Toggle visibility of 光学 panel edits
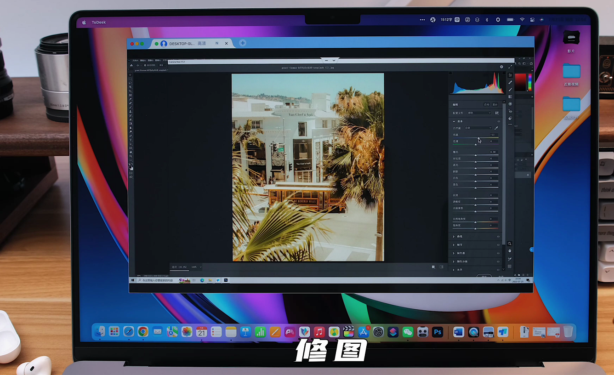614x375 pixels. pos(498,270)
